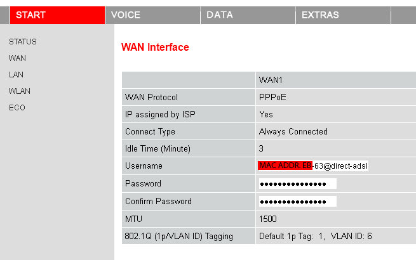Screen dimensions: 416x260
Task: Navigate to LAN settings in sidebar
Action: pos(17,75)
